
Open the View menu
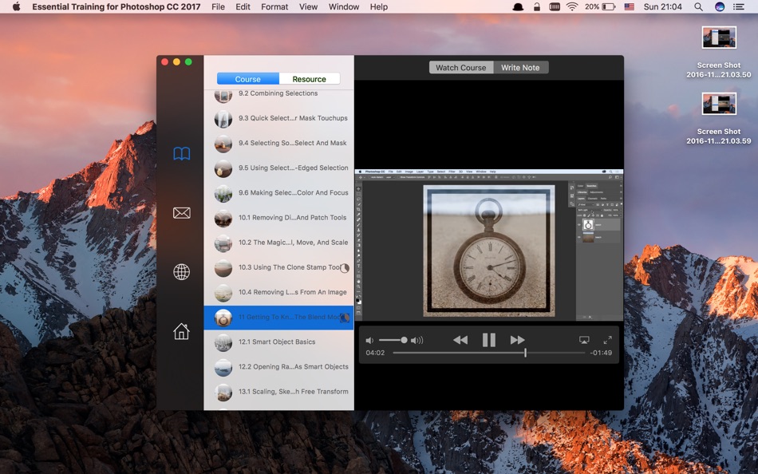pyautogui.click(x=309, y=6)
